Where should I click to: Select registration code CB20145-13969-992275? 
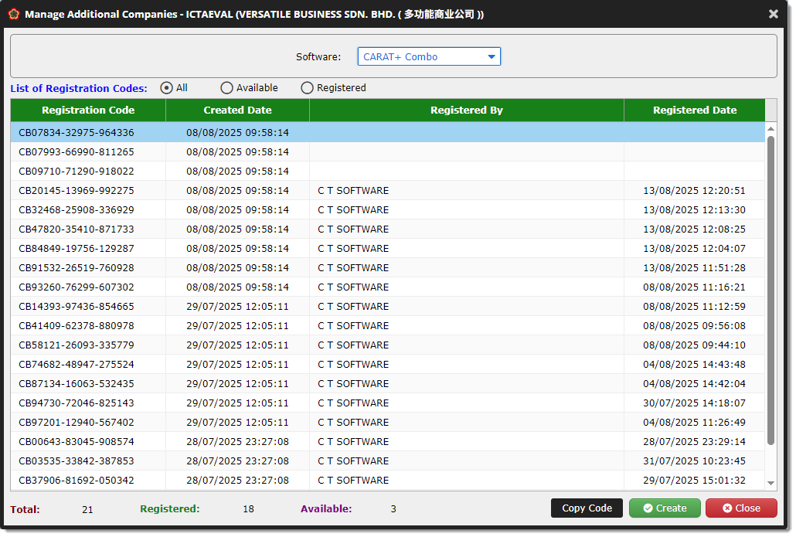77,191
